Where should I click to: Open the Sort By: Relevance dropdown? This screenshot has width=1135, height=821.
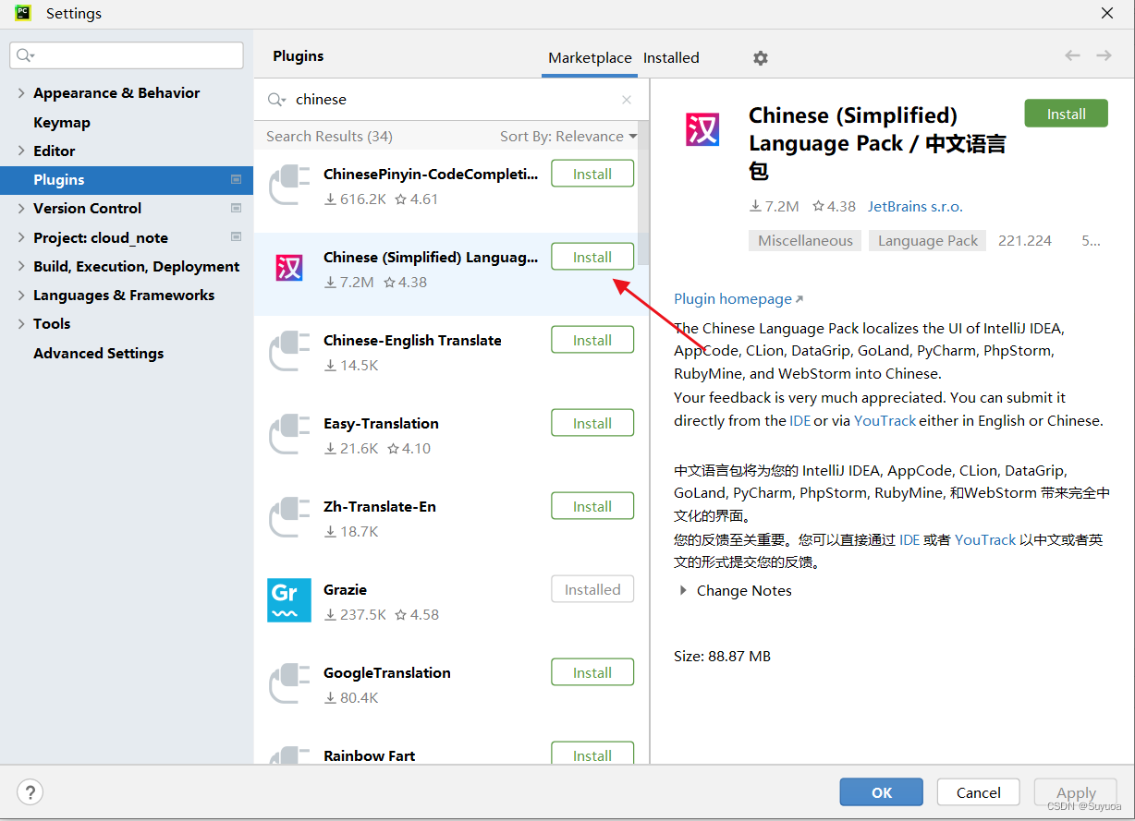click(568, 137)
